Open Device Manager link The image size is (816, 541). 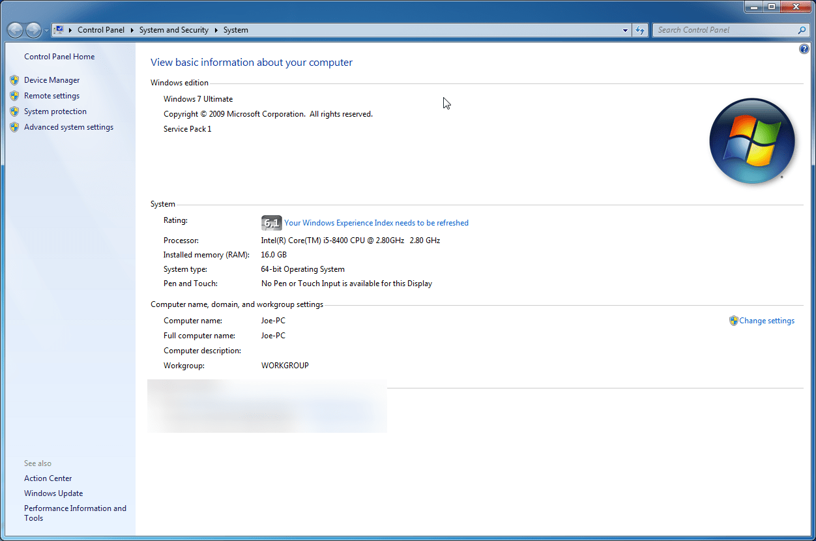pos(52,80)
